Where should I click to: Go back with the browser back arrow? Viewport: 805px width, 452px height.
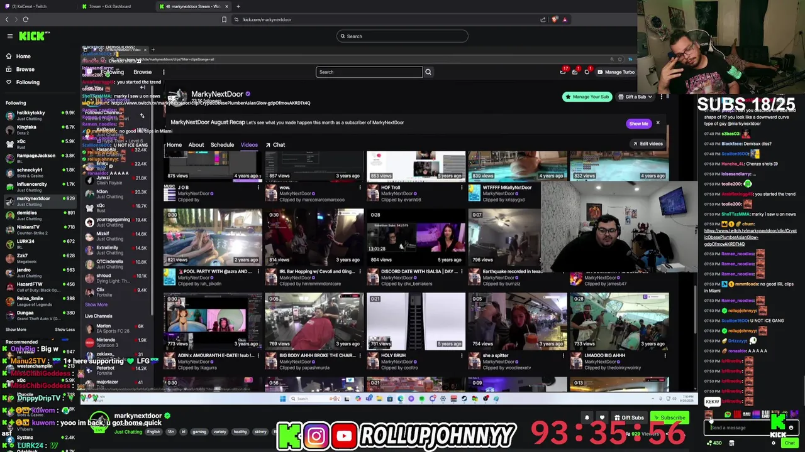pos(8,19)
